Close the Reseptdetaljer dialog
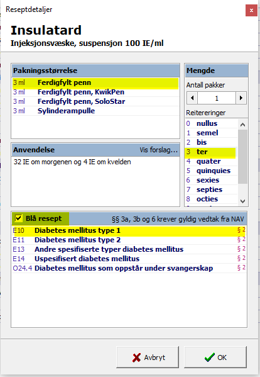 251,10
